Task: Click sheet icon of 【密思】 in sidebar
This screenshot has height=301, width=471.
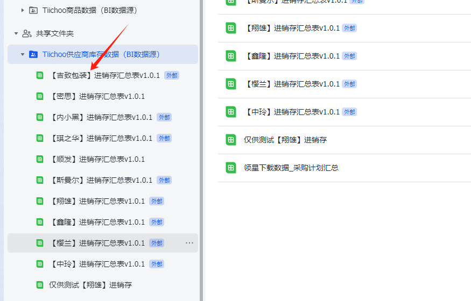Action: (x=40, y=96)
